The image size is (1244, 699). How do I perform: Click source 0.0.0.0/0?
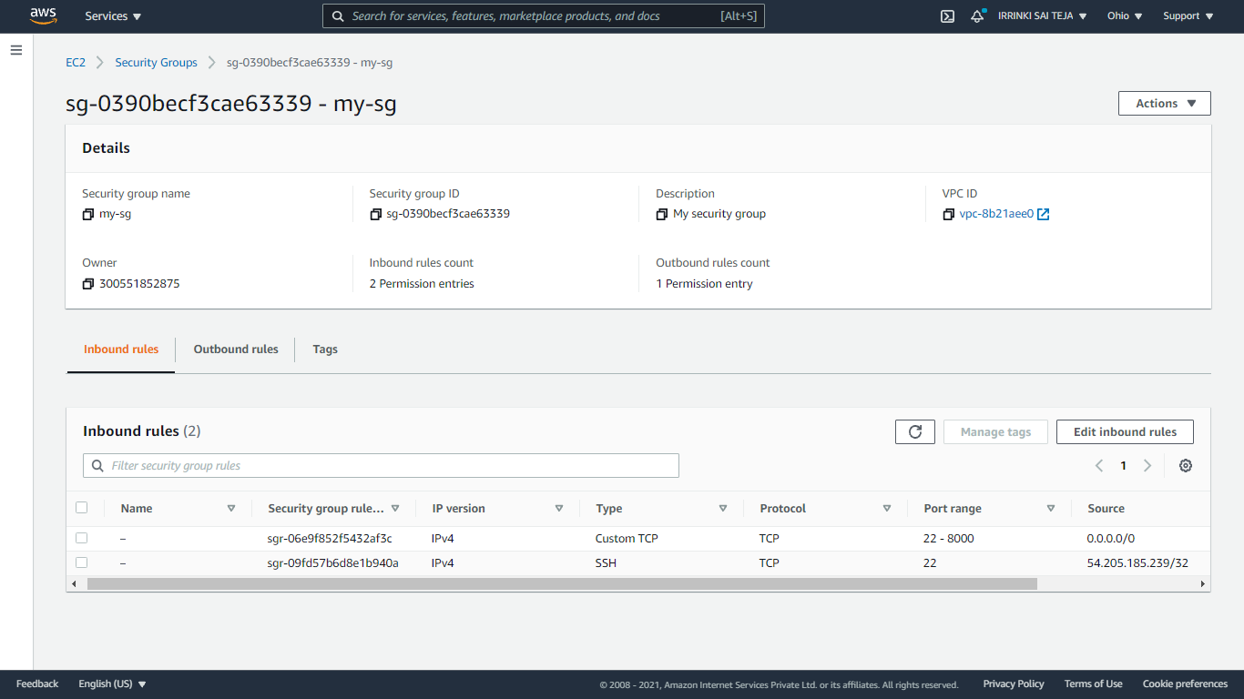(1110, 539)
